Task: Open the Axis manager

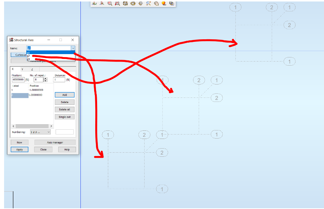Action: (55, 143)
